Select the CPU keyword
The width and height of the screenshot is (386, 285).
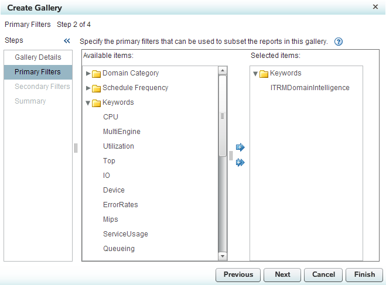coord(111,117)
